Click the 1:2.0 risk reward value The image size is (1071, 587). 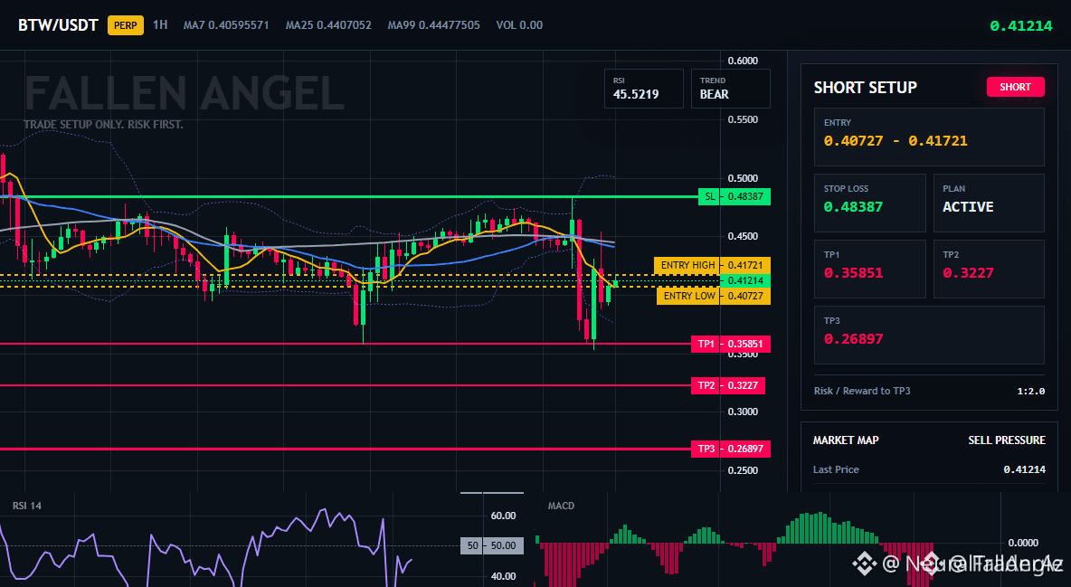(x=1030, y=392)
